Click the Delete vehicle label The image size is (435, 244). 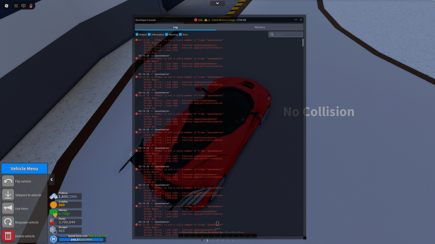25,236
